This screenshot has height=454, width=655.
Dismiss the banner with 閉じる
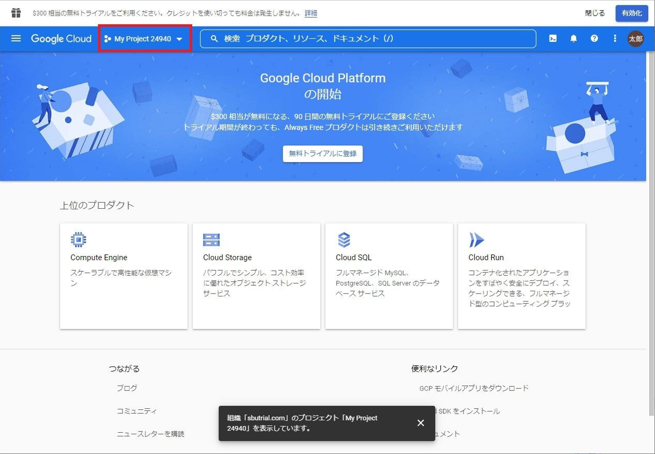point(595,14)
